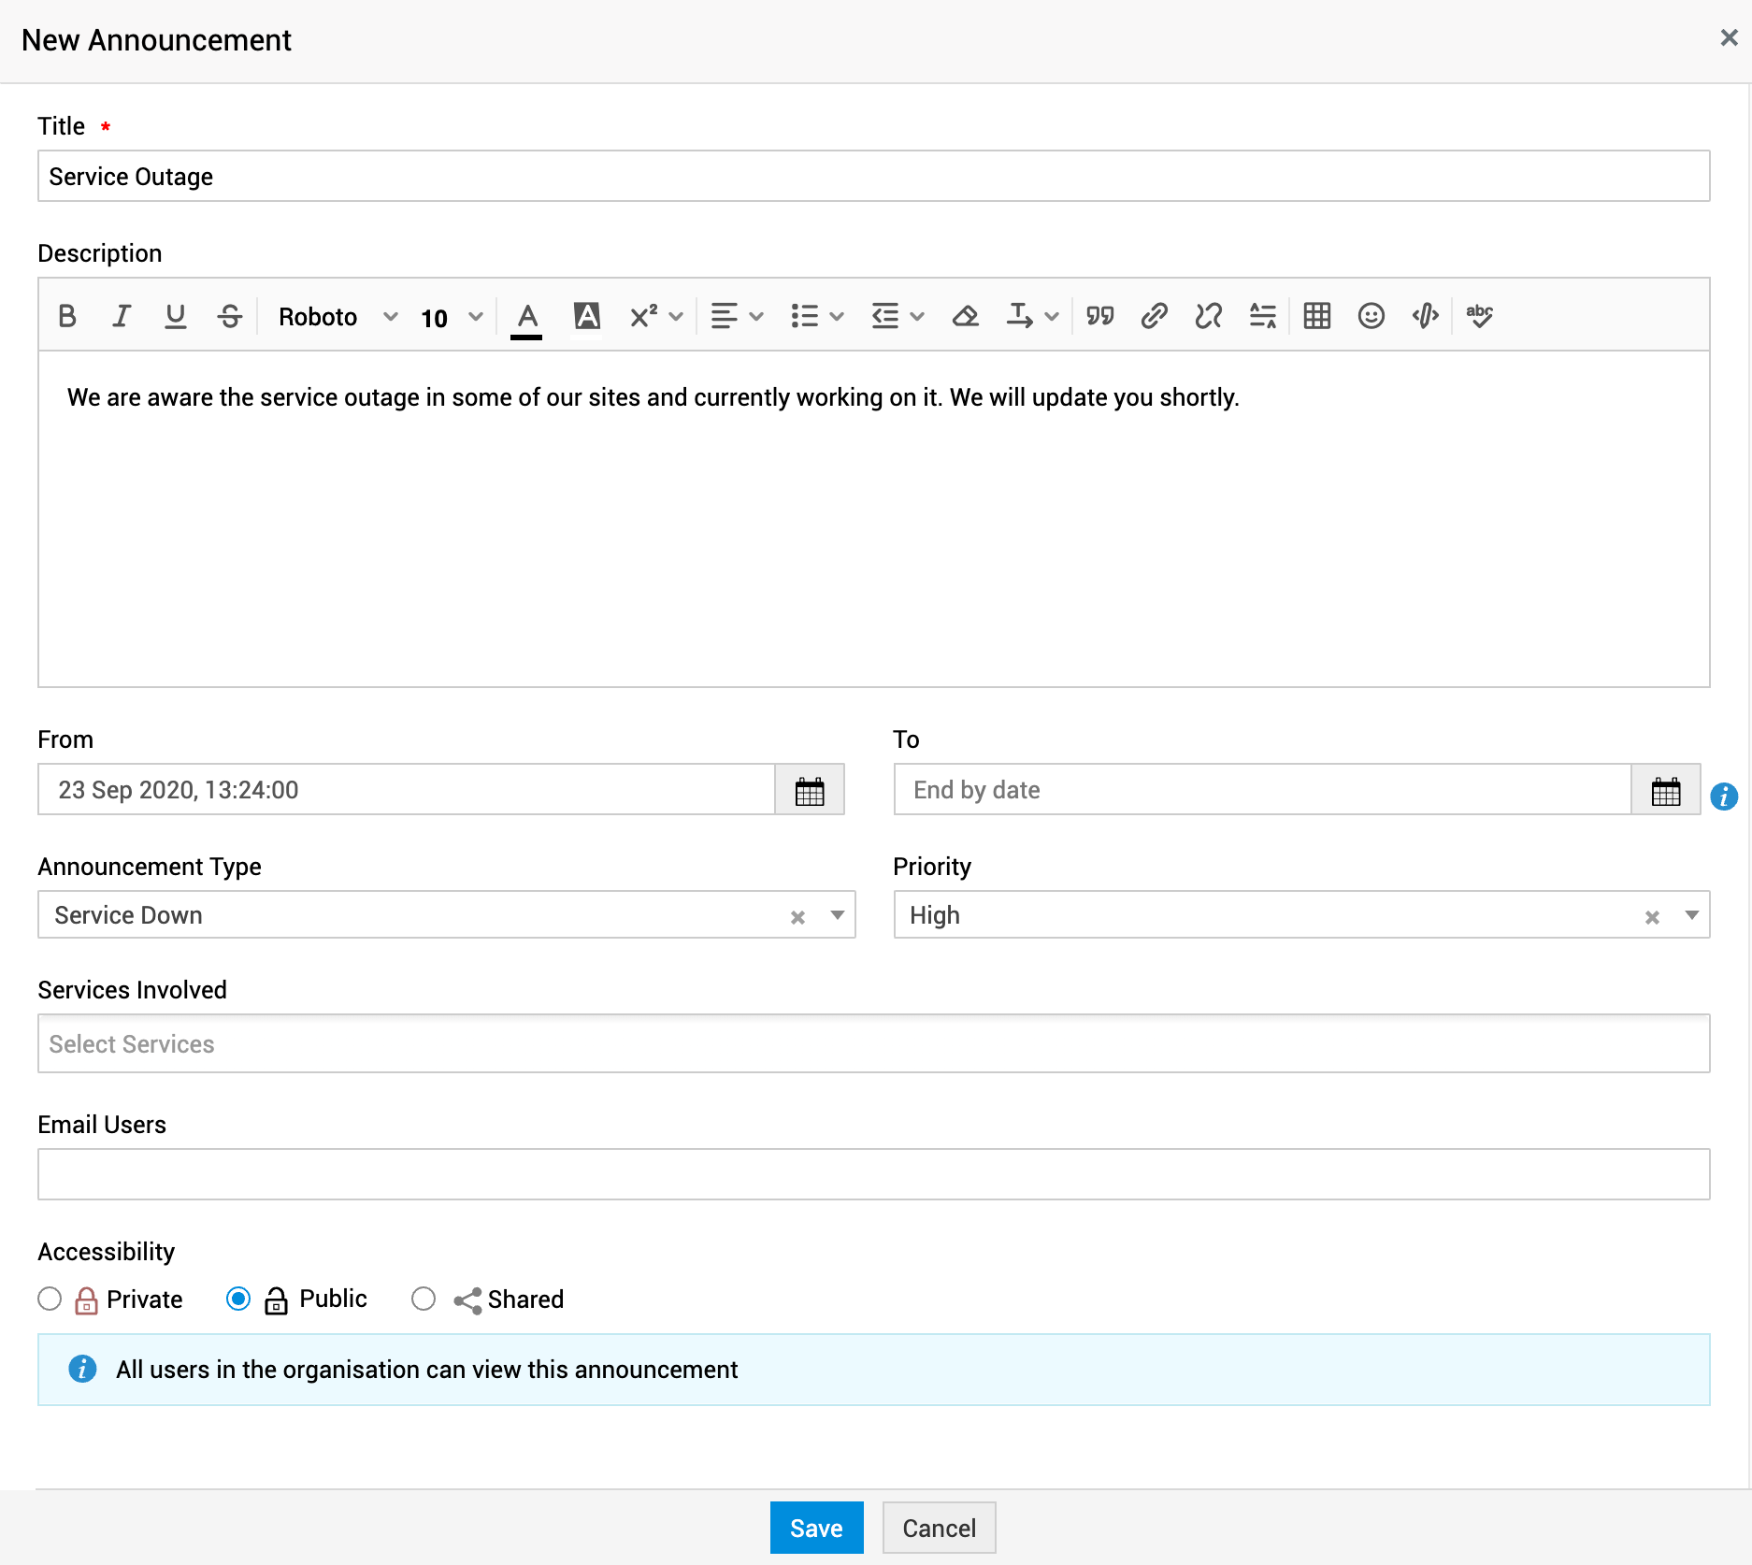The image size is (1752, 1565).
Task: Insert a hyperlink using link icon
Action: pyautogui.click(x=1154, y=316)
